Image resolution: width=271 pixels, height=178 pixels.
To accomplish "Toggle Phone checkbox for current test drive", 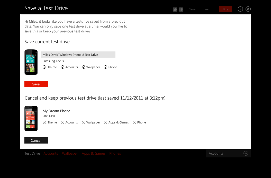I will (105, 67).
